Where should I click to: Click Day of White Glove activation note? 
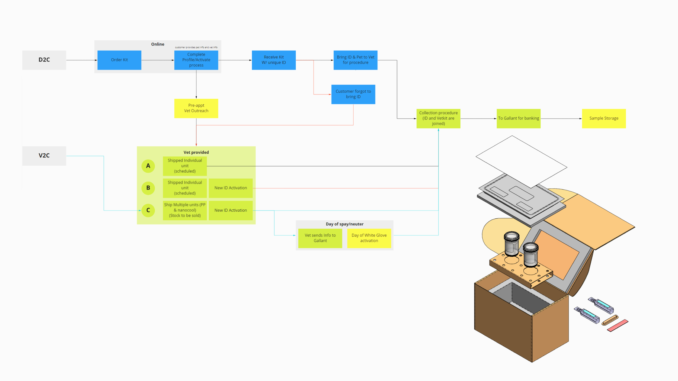pyautogui.click(x=369, y=238)
